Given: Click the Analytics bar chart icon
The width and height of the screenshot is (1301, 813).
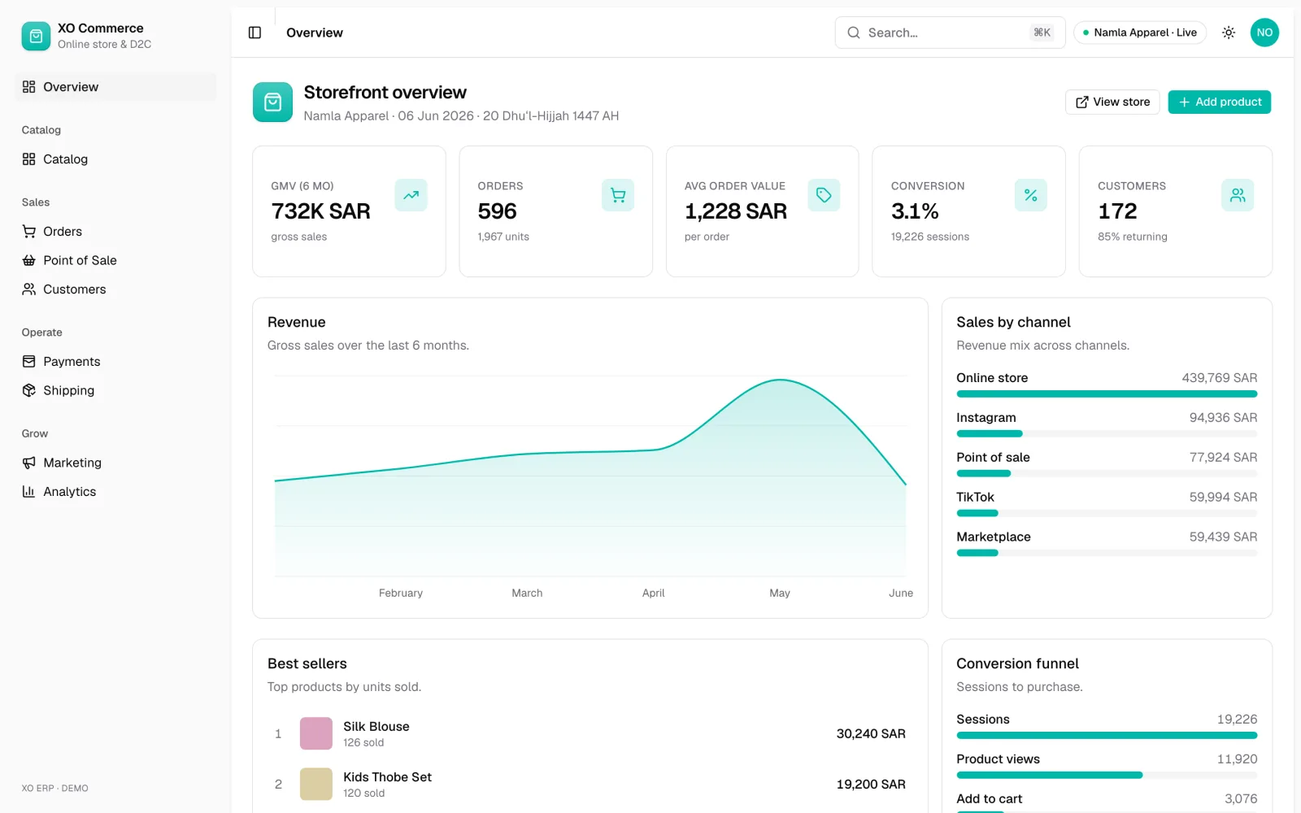Looking at the screenshot, I should [x=29, y=492].
